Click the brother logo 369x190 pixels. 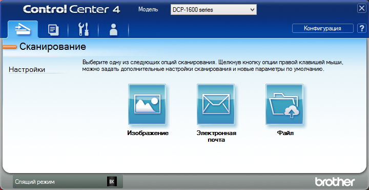click(335, 182)
